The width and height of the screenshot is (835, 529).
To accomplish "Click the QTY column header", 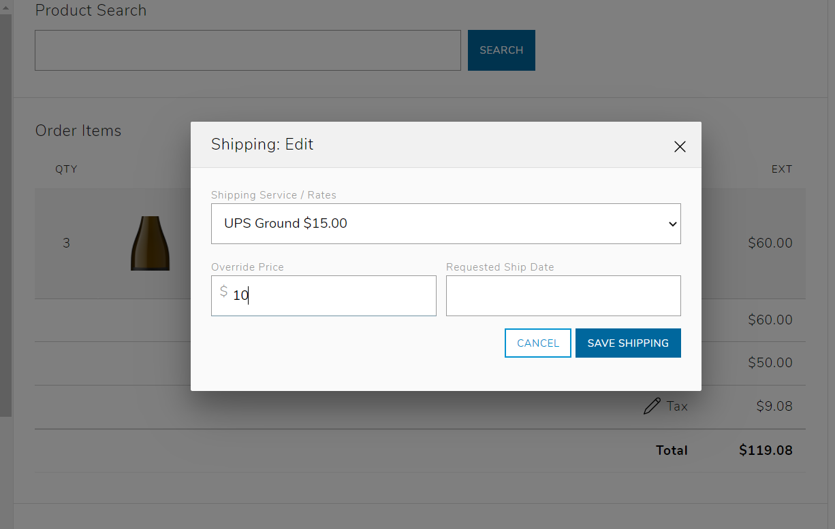I will tap(66, 169).
